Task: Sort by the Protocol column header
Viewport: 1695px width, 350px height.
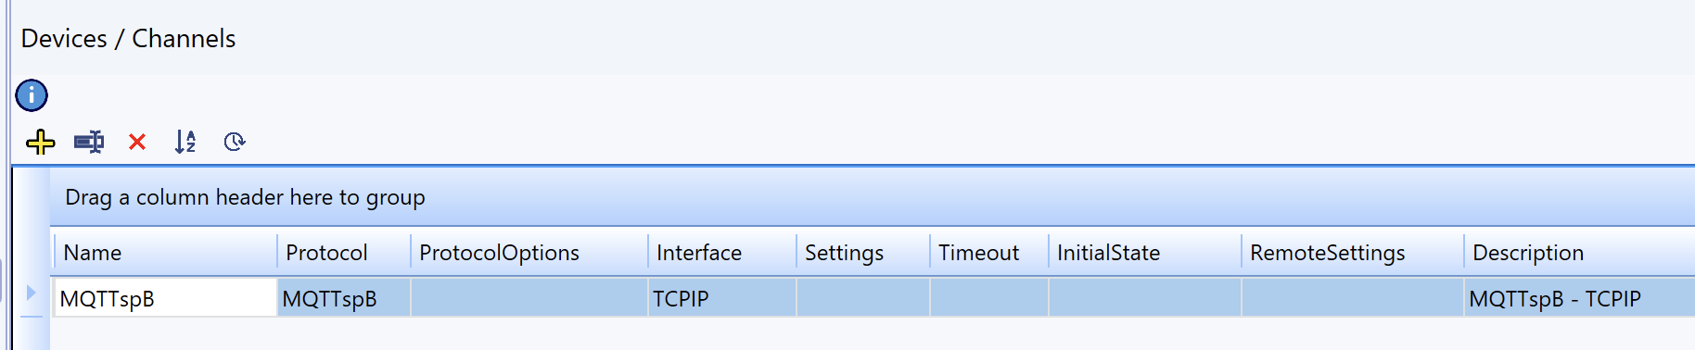Action: coord(344,252)
